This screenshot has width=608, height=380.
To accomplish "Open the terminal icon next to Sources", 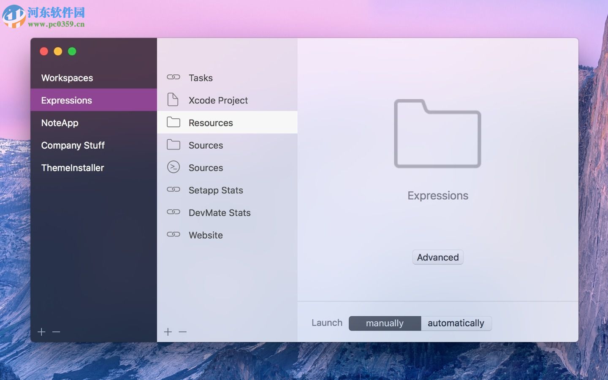I will (x=174, y=167).
